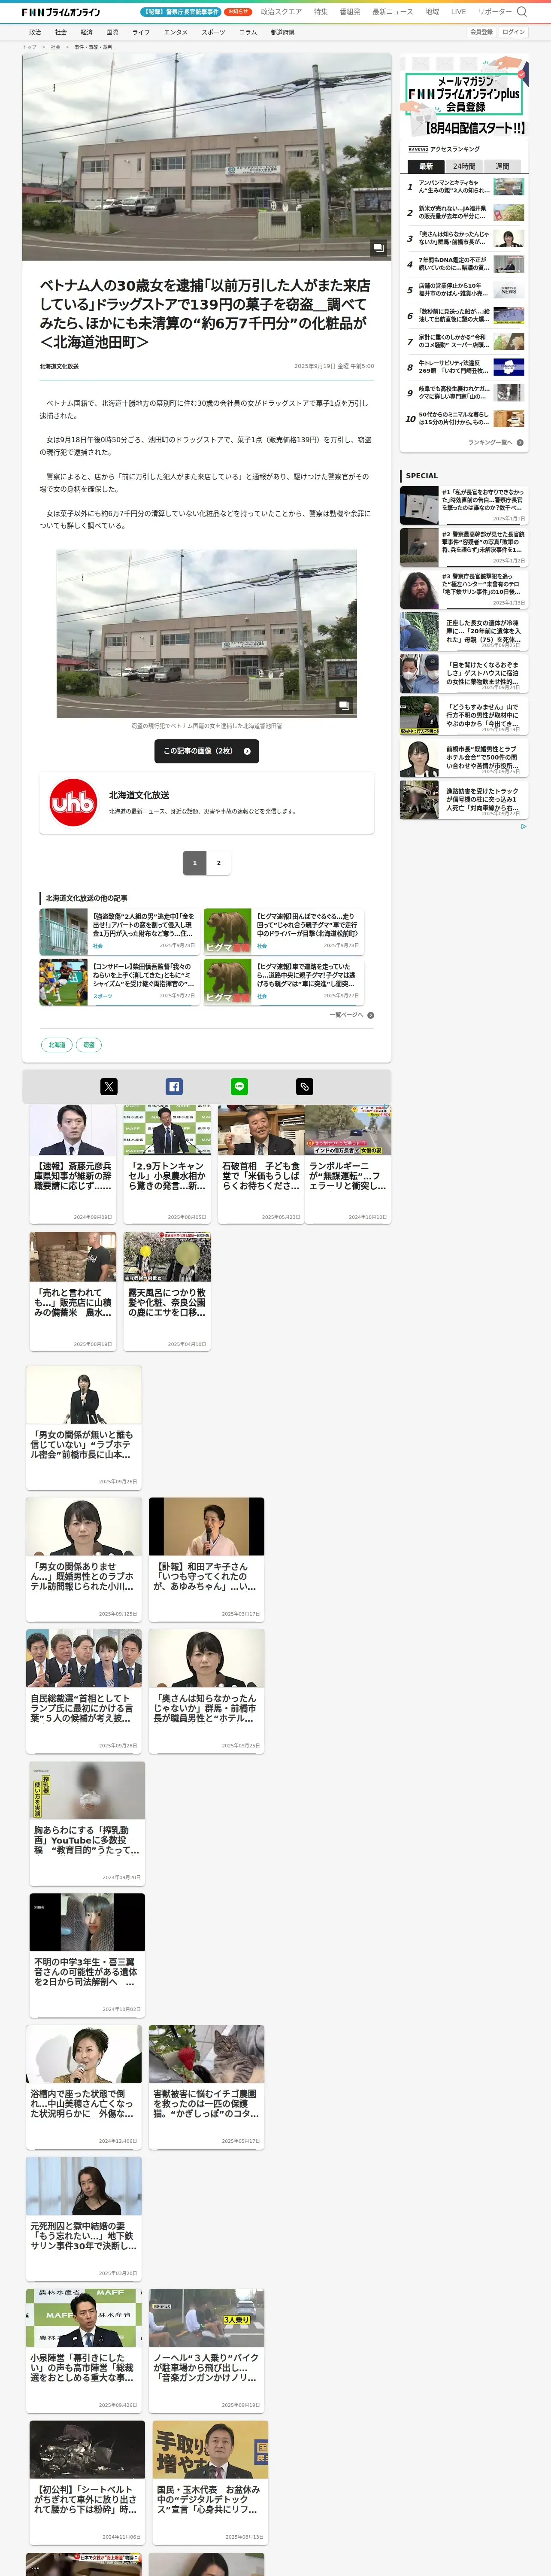Select 社会 category in navigation bar
This screenshot has width=551, height=2576.
pos(61,32)
